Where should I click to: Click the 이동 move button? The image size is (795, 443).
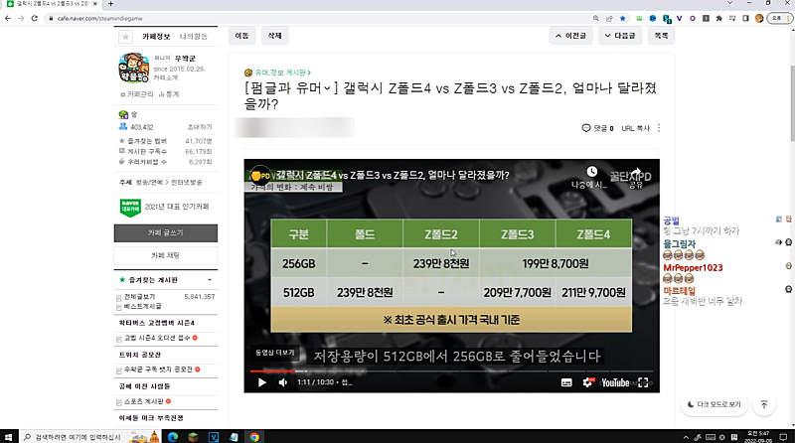(x=241, y=36)
